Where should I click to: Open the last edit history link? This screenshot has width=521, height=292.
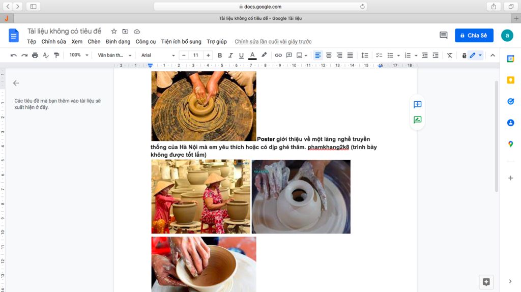click(x=273, y=42)
